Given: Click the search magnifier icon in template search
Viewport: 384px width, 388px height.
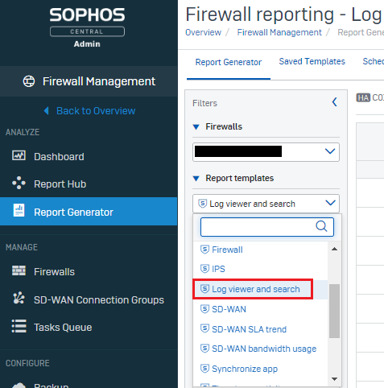Looking at the screenshot, I should pos(321,226).
